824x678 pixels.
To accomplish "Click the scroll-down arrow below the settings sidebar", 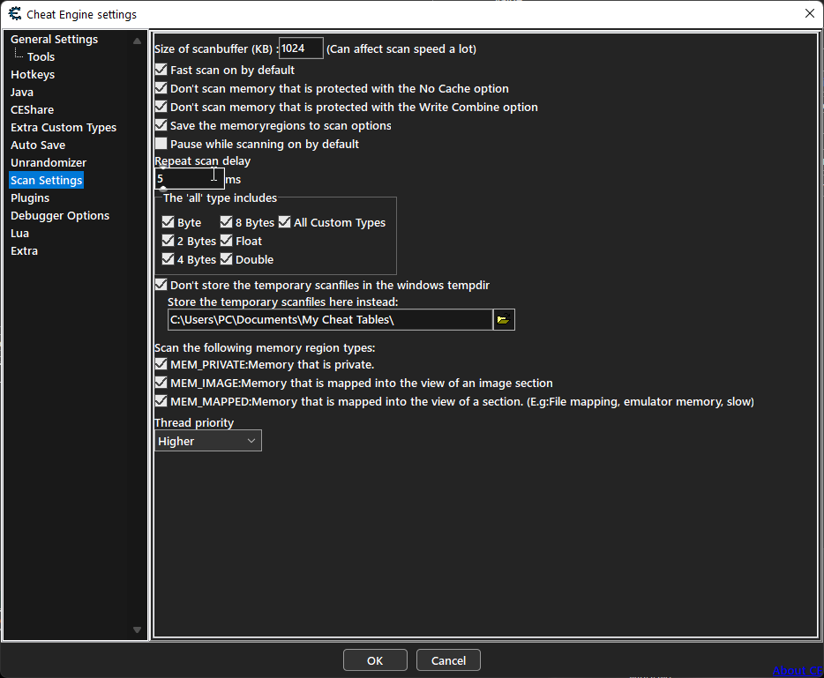I will pos(137,629).
